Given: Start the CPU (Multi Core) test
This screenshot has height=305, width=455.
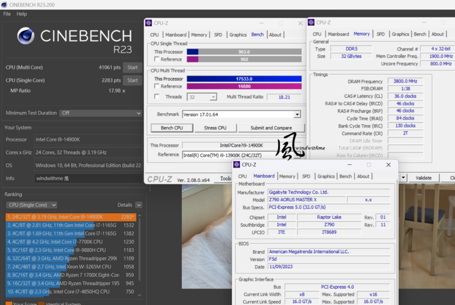Looking at the screenshot, I should click(x=132, y=67).
